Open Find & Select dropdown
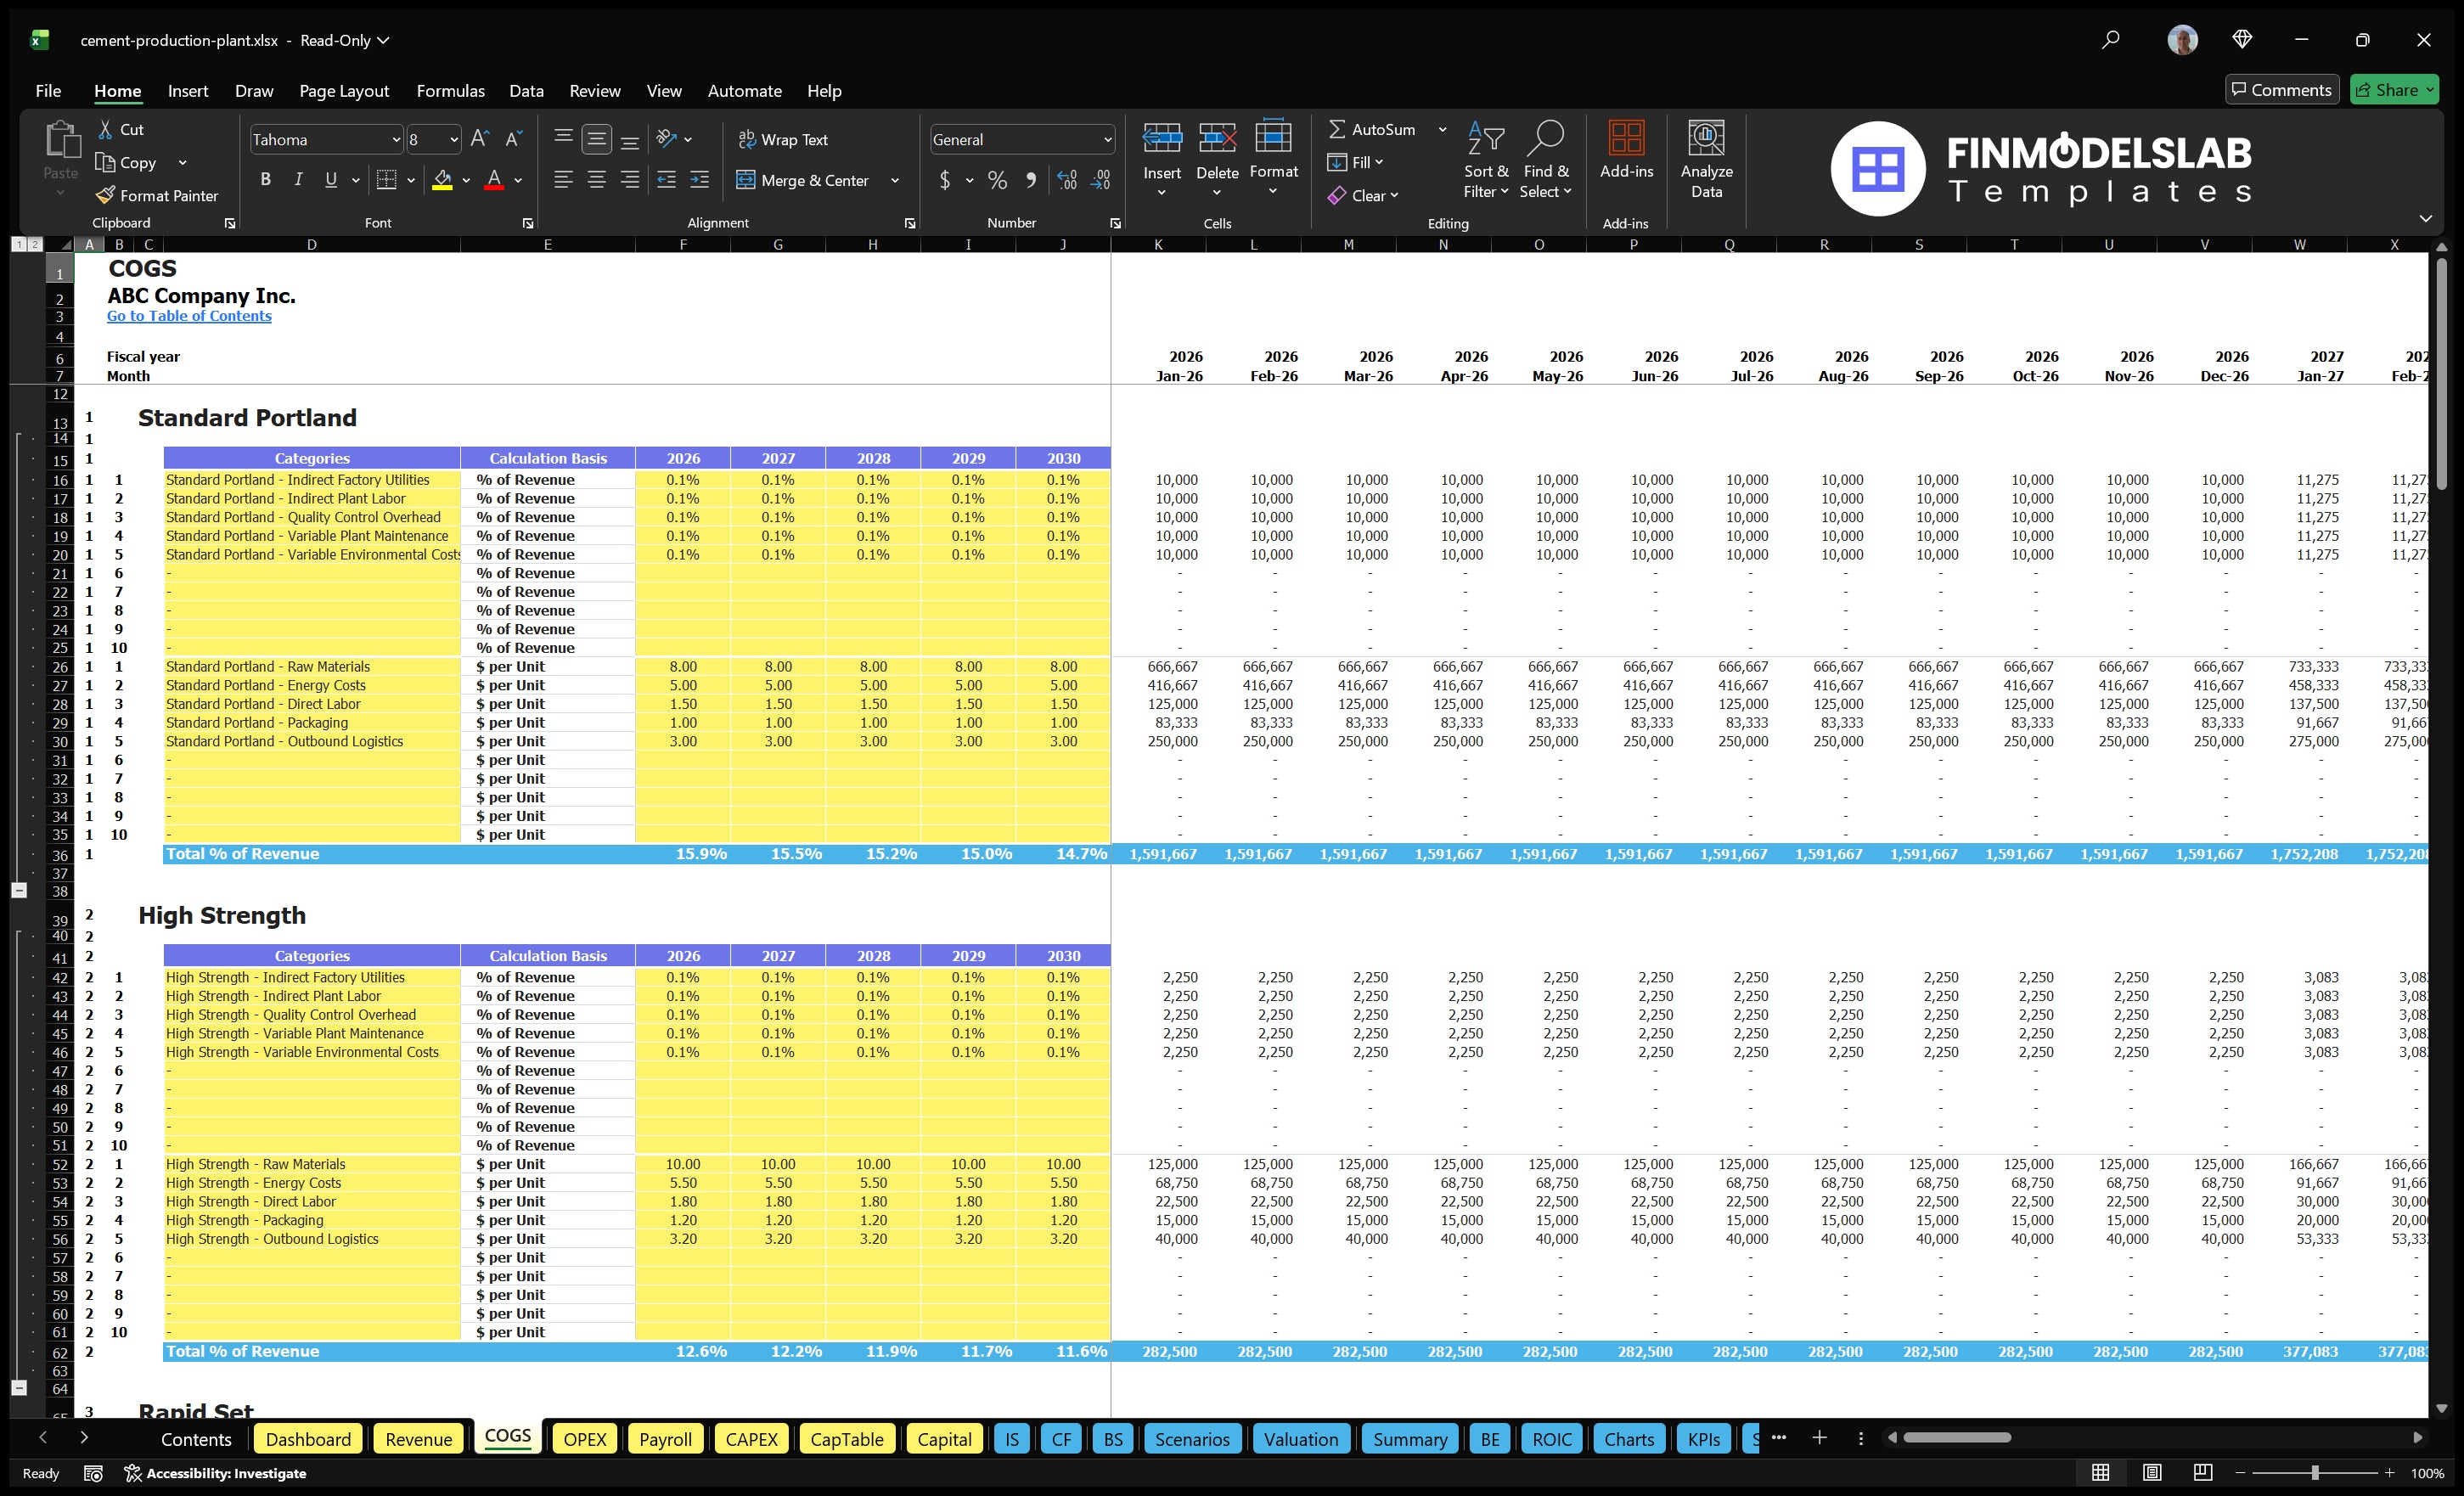 tap(1546, 160)
